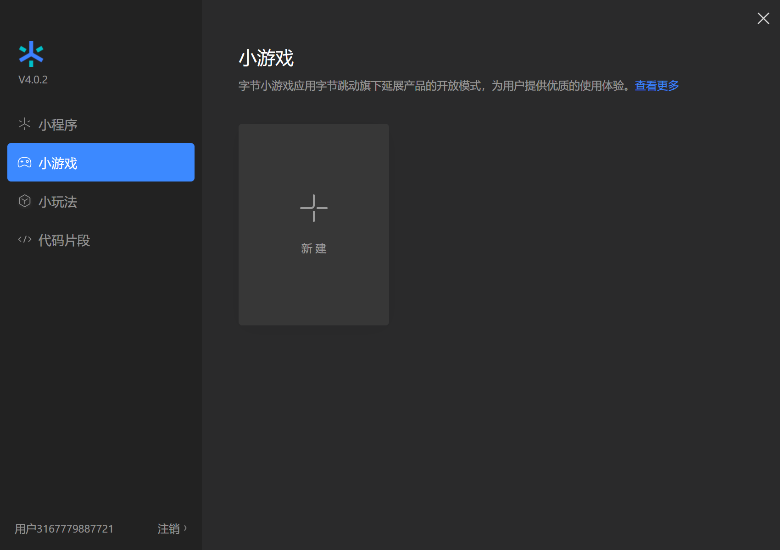This screenshot has width=780, height=550.
Task: Open the 小玩法 section
Action: pyautogui.click(x=57, y=201)
